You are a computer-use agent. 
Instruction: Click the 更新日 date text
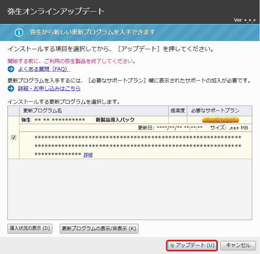click(170, 128)
